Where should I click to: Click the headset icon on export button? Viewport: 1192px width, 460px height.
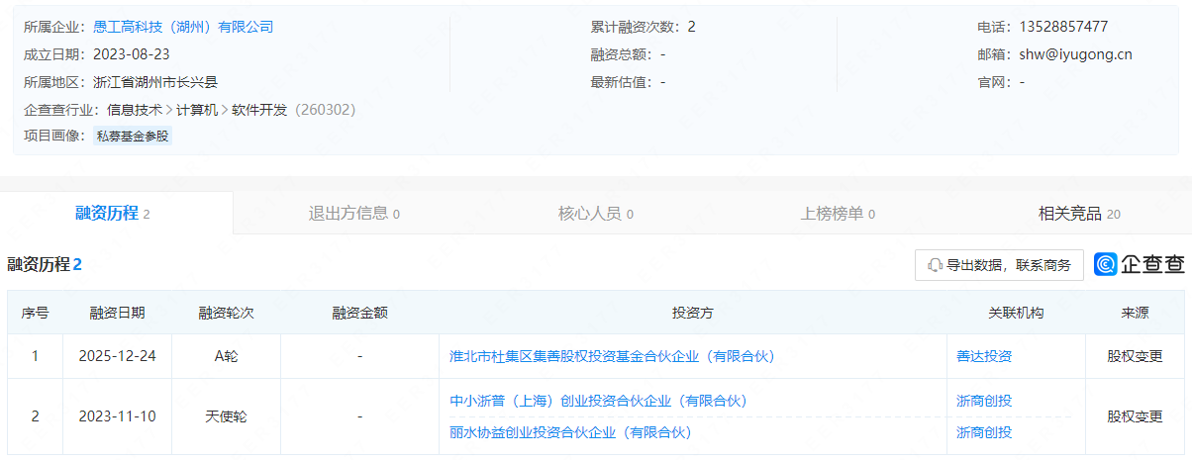pyautogui.click(x=935, y=265)
